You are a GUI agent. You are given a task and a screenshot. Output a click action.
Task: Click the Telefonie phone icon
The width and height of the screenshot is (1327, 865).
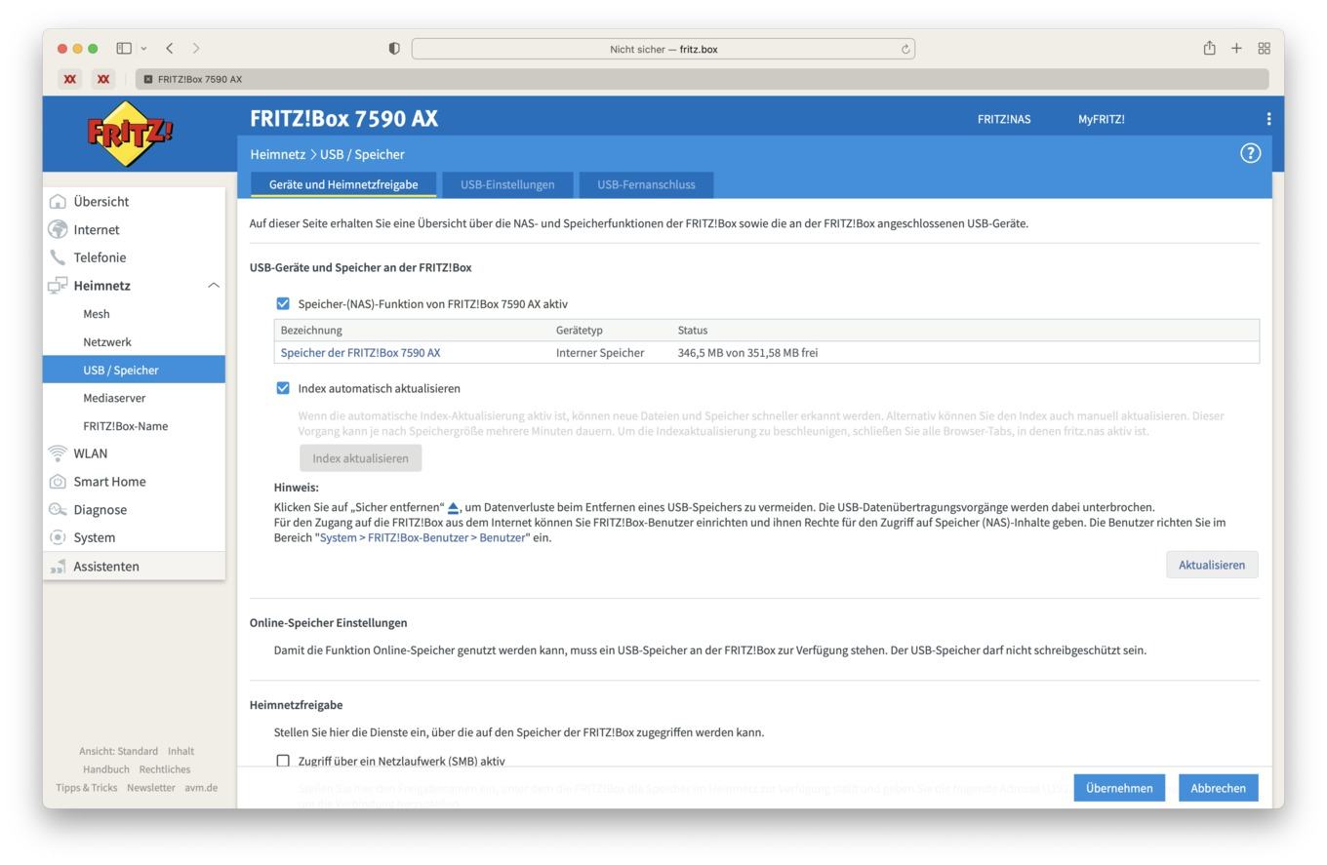[x=58, y=257]
